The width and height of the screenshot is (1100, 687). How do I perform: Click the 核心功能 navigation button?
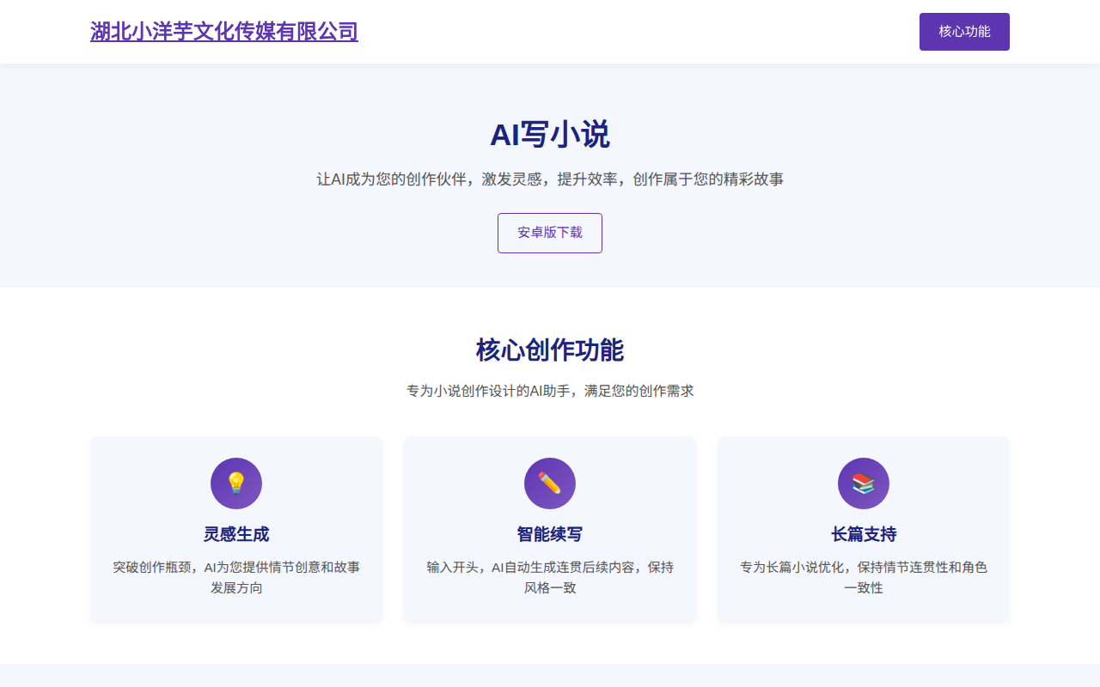pyautogui.click(x=964, y=32)
